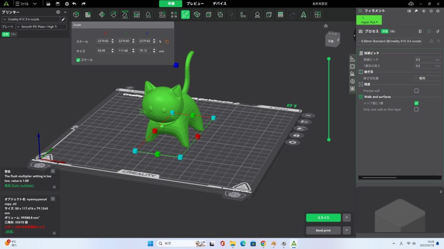This screenshot has height=249, width=444.
Task: Collapse the printer panel with double-chevron
Action: pyautogui.click(x=65, y=12)
